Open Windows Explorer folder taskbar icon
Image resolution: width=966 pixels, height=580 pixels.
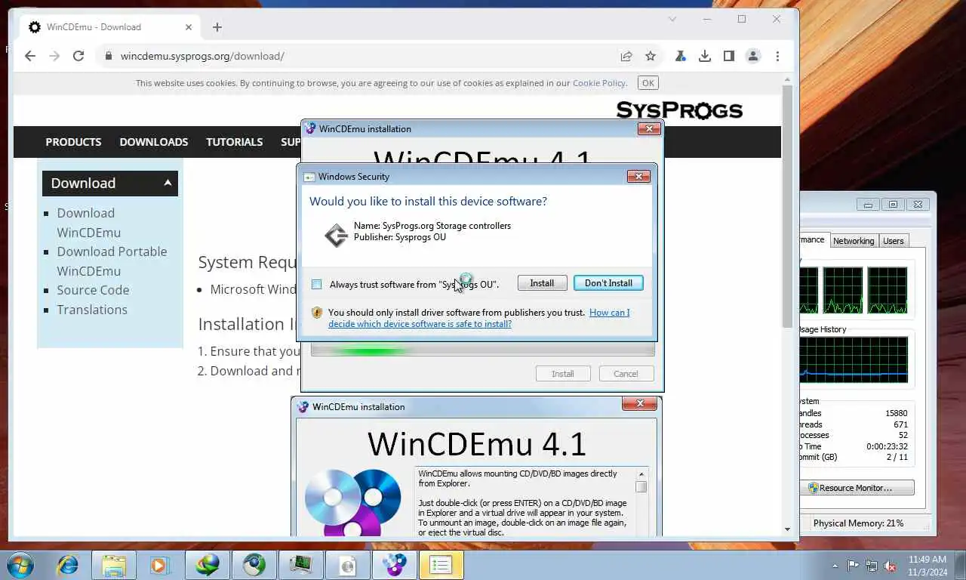tap(114, 565)
